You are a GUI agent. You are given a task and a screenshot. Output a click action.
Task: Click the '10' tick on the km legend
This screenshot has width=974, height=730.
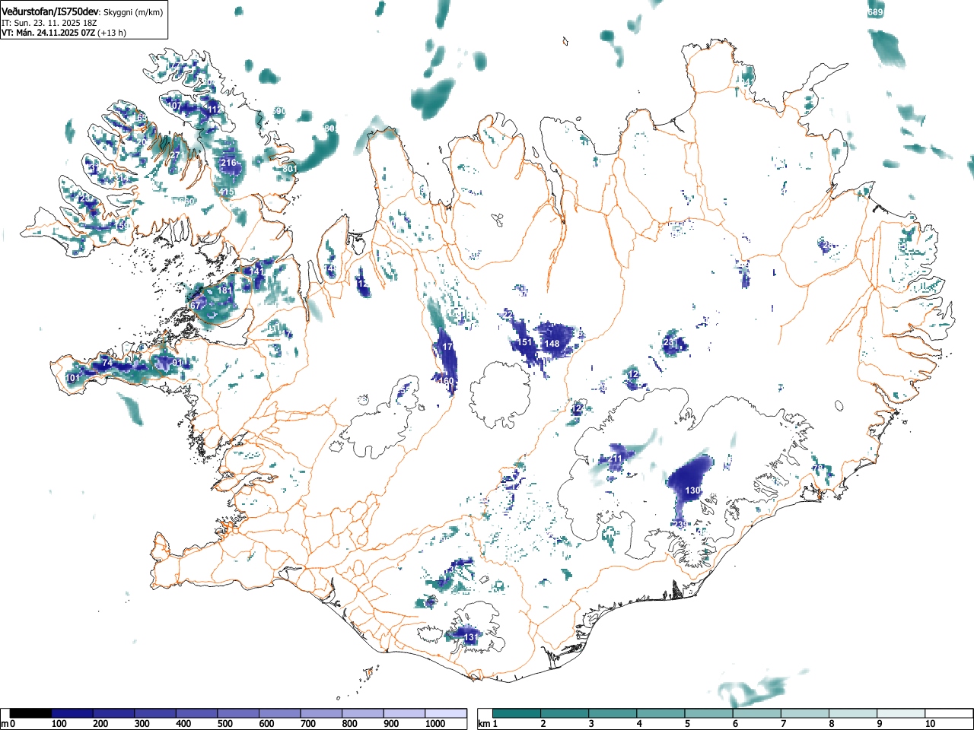[930, 724]
